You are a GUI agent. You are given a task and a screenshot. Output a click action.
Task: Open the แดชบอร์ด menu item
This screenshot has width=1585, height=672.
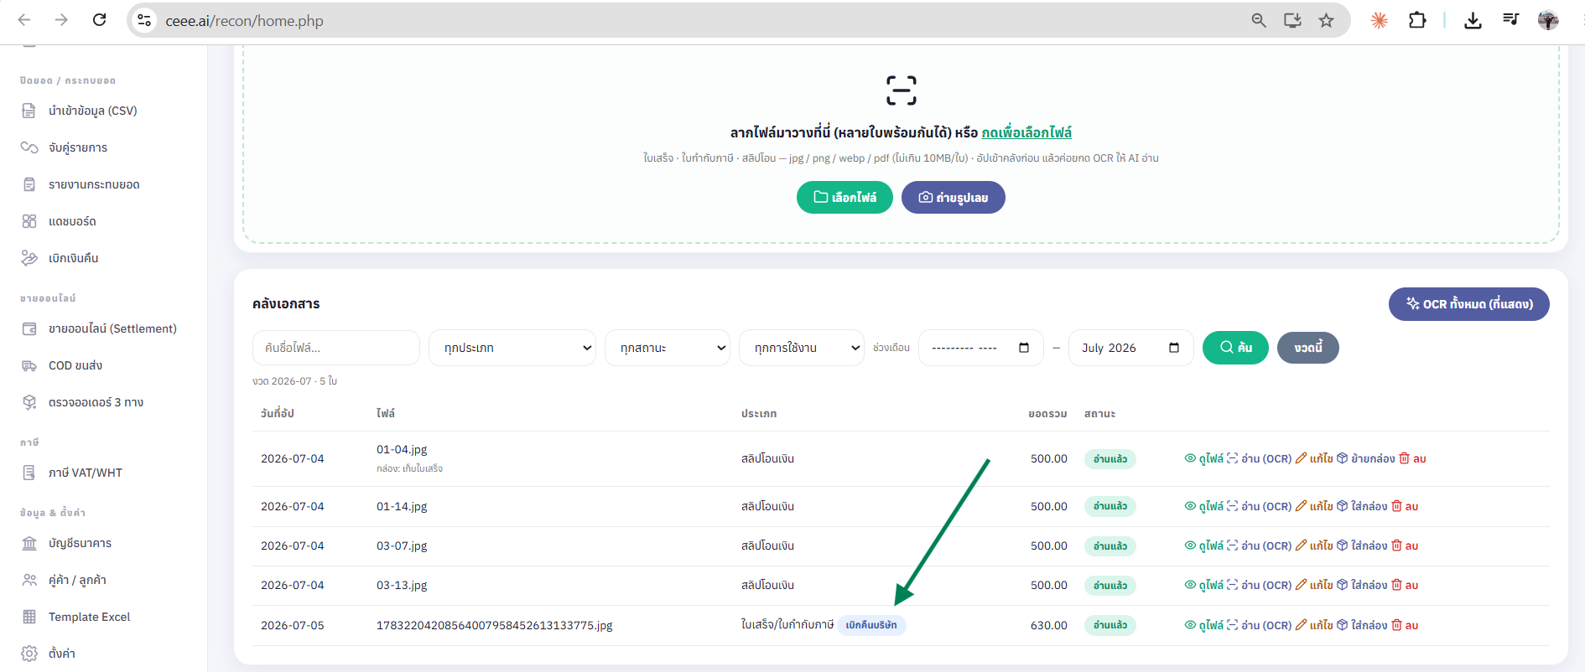click(x=72, y=221)
